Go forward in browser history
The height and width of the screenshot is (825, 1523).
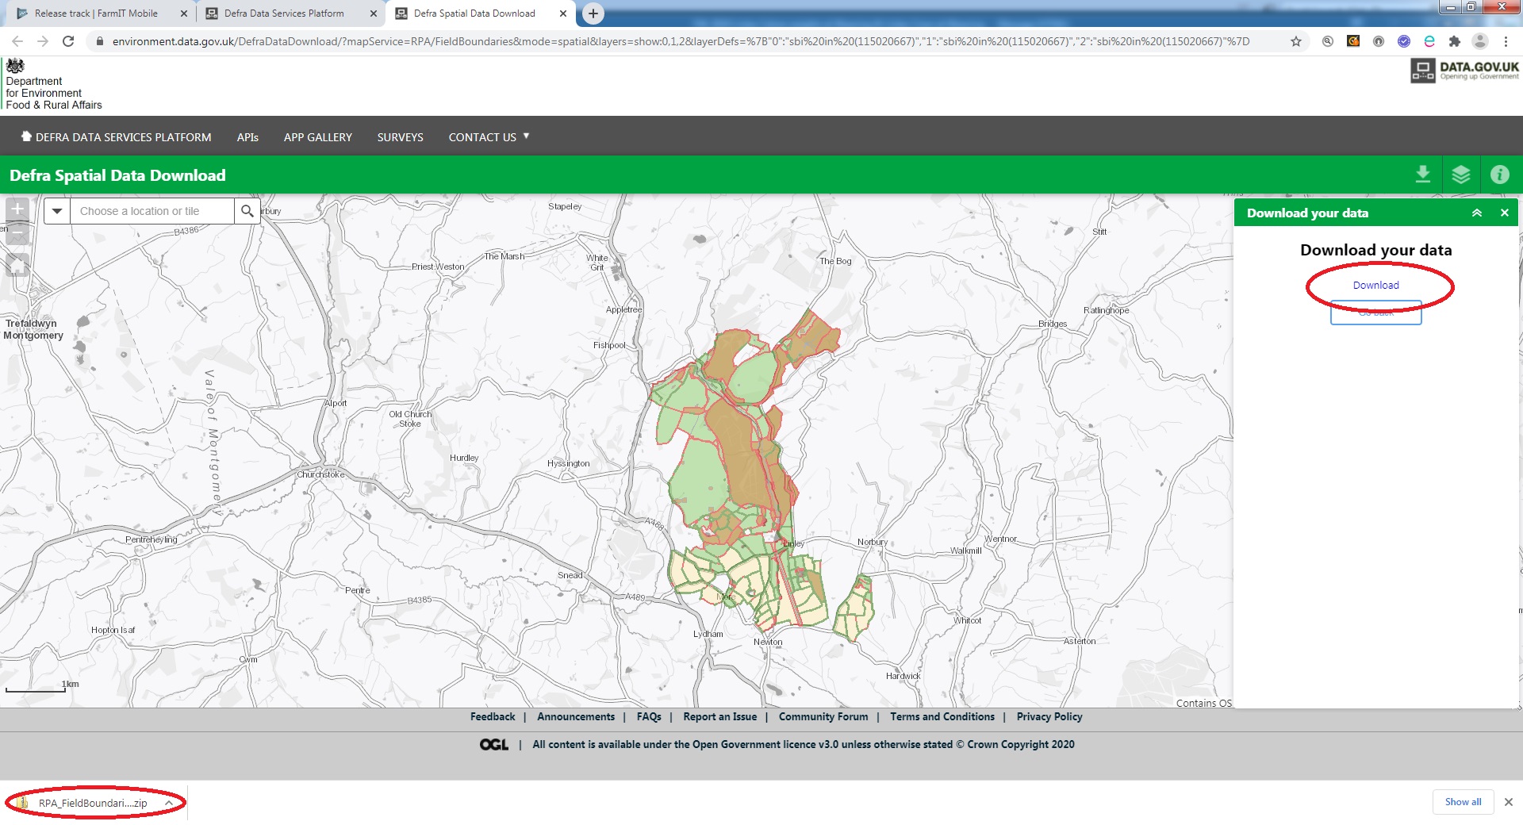point(43,41)
